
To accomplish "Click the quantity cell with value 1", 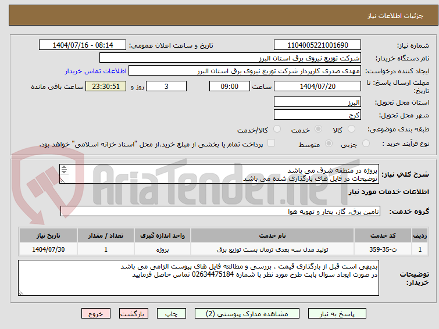I will 106,249.
